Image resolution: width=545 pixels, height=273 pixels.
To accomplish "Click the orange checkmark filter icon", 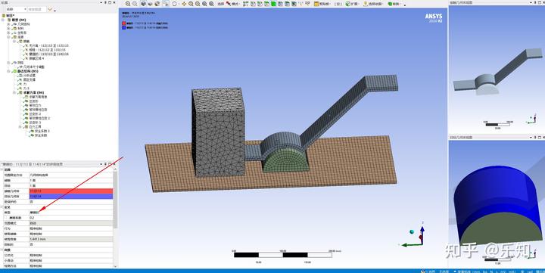I will point(50,9).
